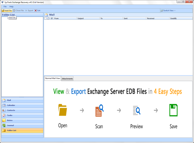Click the Add File toolbar icon
The height and width of the screenshot is (143, 194).
[x=3, y=11]
